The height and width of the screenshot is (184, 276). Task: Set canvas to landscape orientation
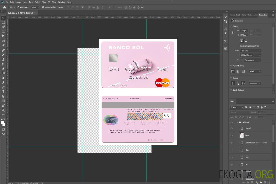click(246, 41)
